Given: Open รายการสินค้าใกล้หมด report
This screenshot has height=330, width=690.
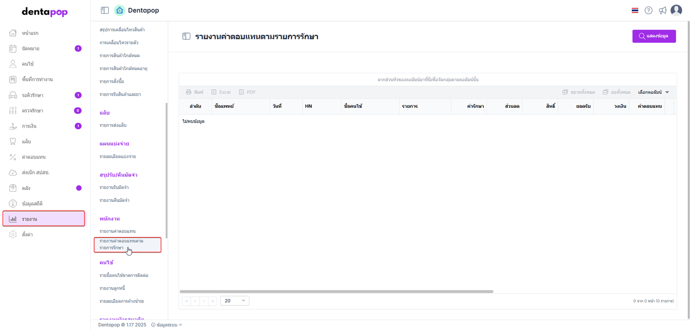Looking at the screenshot, I should (119, 56).
